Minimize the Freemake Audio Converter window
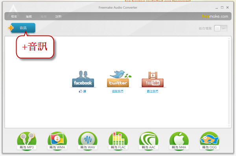The height and width of the screenshot is (156, 236). pyautogui.click(x=217, y=8)
